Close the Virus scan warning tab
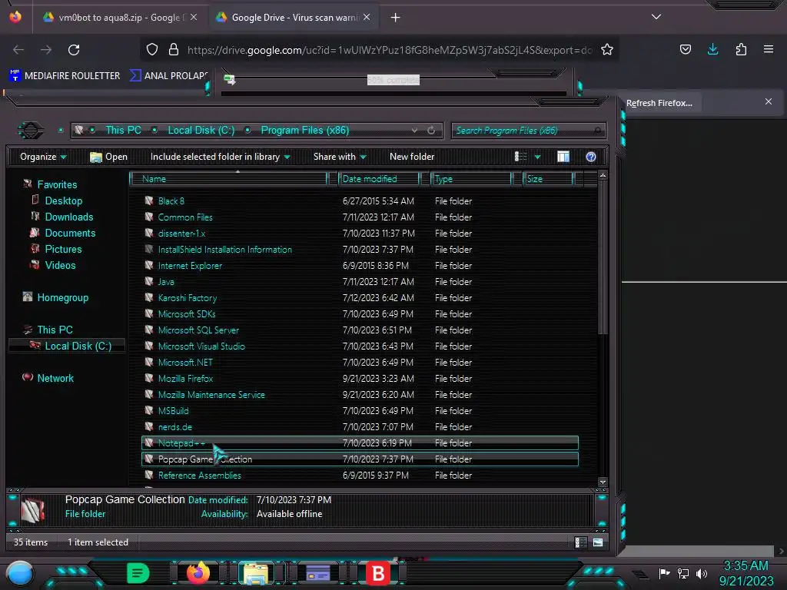787x590 pixels. (x=367, y=18)
